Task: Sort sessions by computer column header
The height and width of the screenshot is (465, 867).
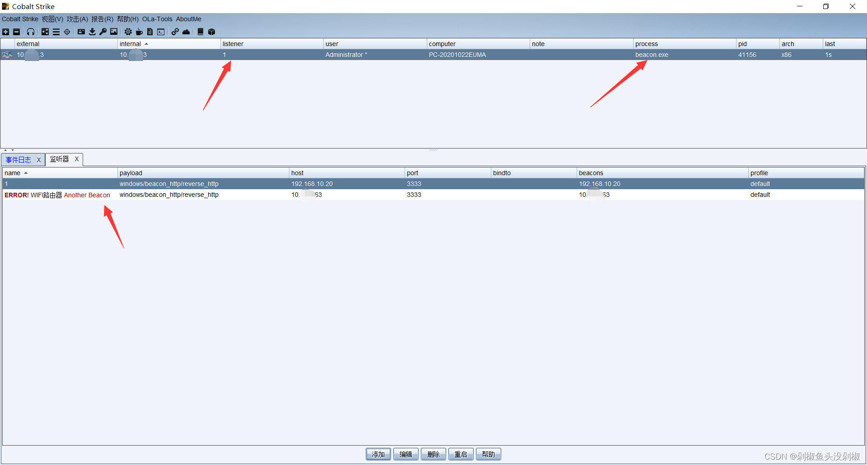Action: point(478,44)
